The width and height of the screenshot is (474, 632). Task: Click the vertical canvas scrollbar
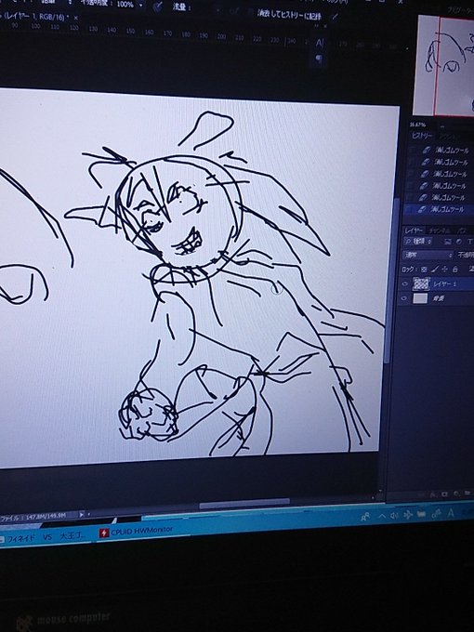click(x=391, y=283)
